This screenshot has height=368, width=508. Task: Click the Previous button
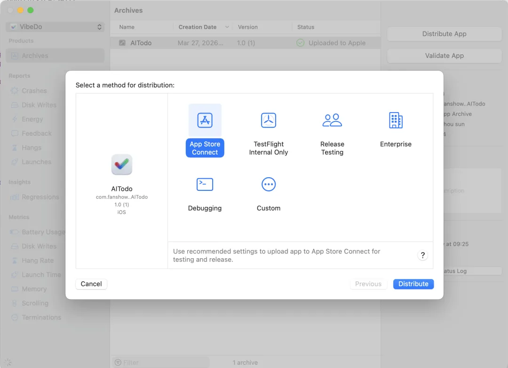368,284
